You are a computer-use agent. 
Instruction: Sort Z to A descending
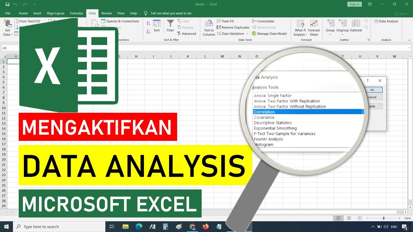pyautogui.click(x=148, y=32)
